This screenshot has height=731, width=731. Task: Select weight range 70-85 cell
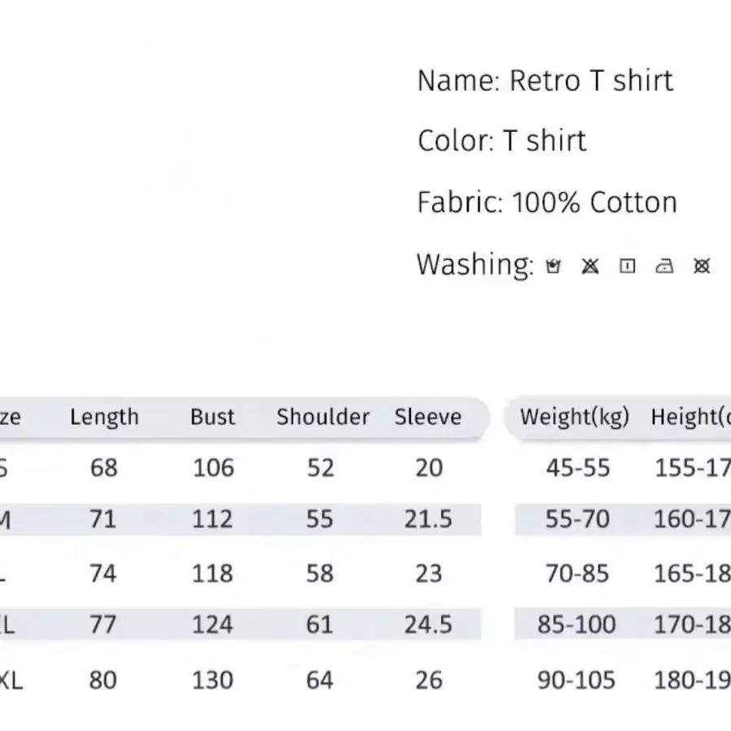point(576,573)
